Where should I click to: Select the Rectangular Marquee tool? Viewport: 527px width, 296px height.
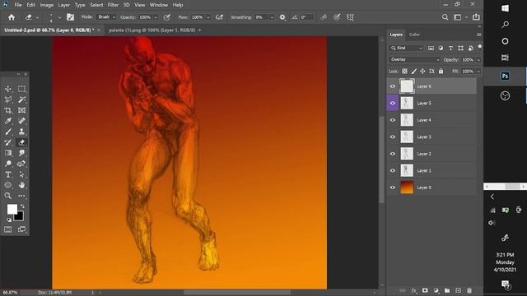point(21,89)
